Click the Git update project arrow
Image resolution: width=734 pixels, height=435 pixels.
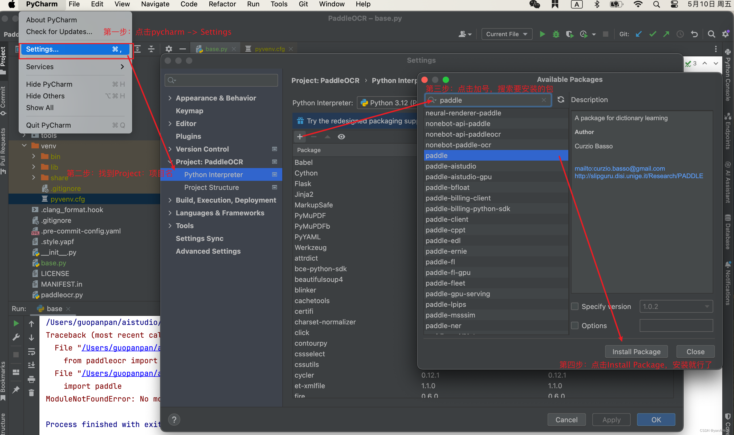click(639, 34)
